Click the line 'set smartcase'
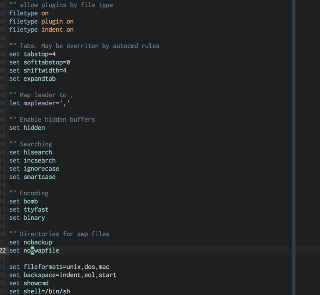320x295 pixels. coord(32,177)
